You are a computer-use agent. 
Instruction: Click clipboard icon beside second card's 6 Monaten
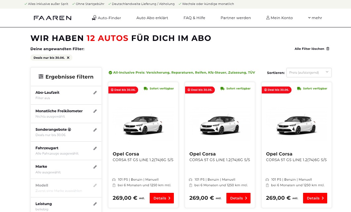(191, 185)
